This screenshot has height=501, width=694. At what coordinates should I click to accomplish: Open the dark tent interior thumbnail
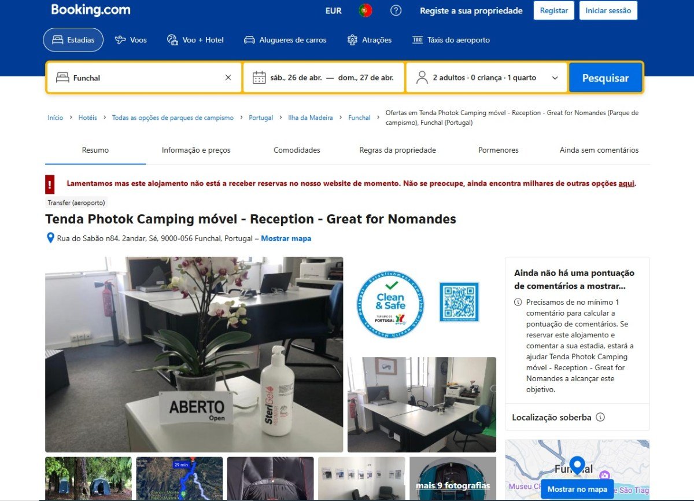click(x=270, y=478)
